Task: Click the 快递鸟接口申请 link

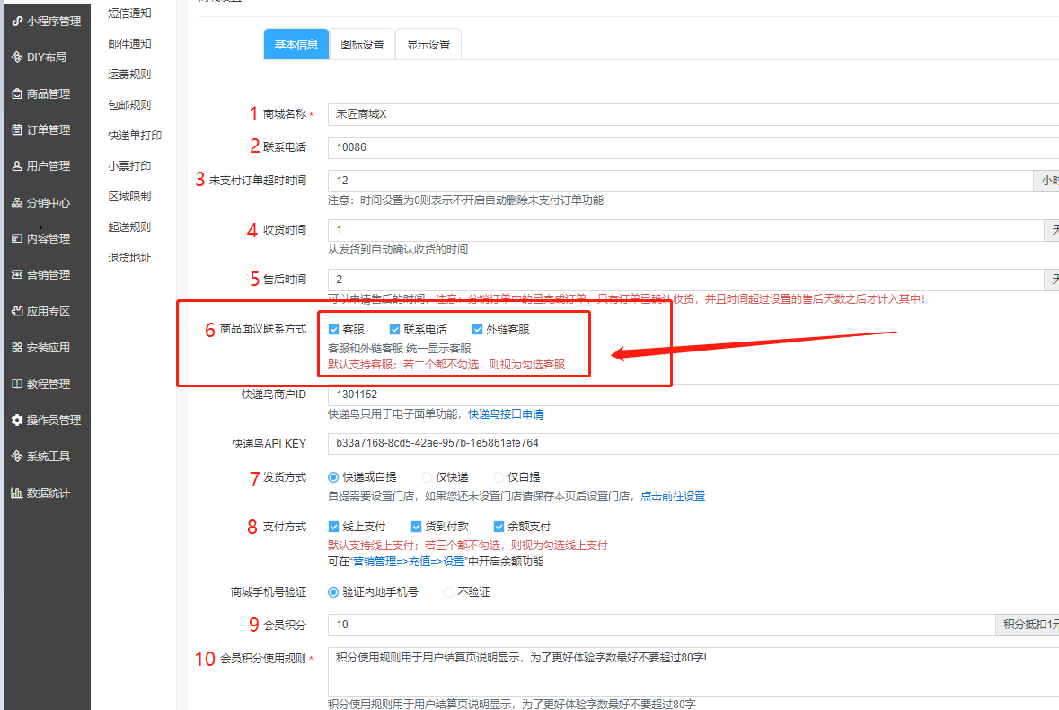Action: tap(505, 414)
